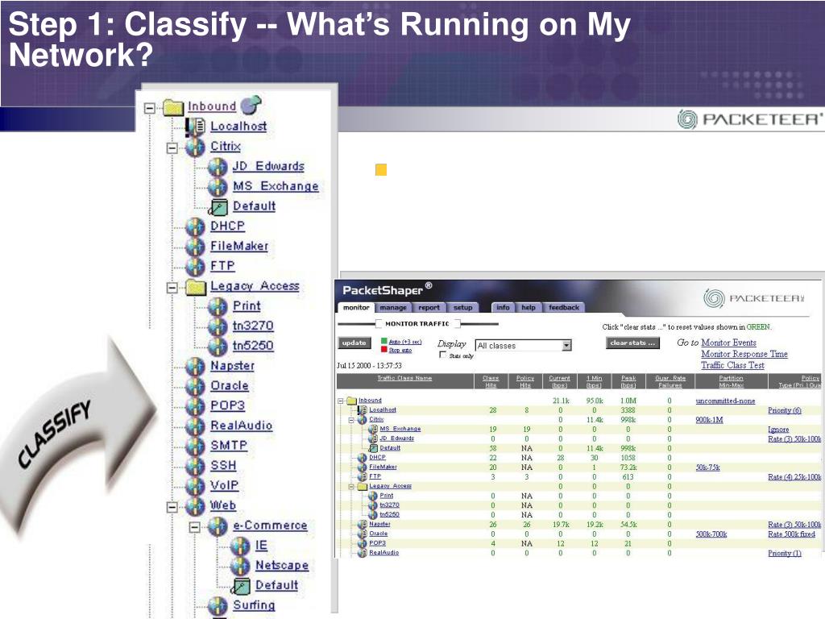Click the clear stats button
This screenshot has width=825, height=619.
[x=632, y=343]
